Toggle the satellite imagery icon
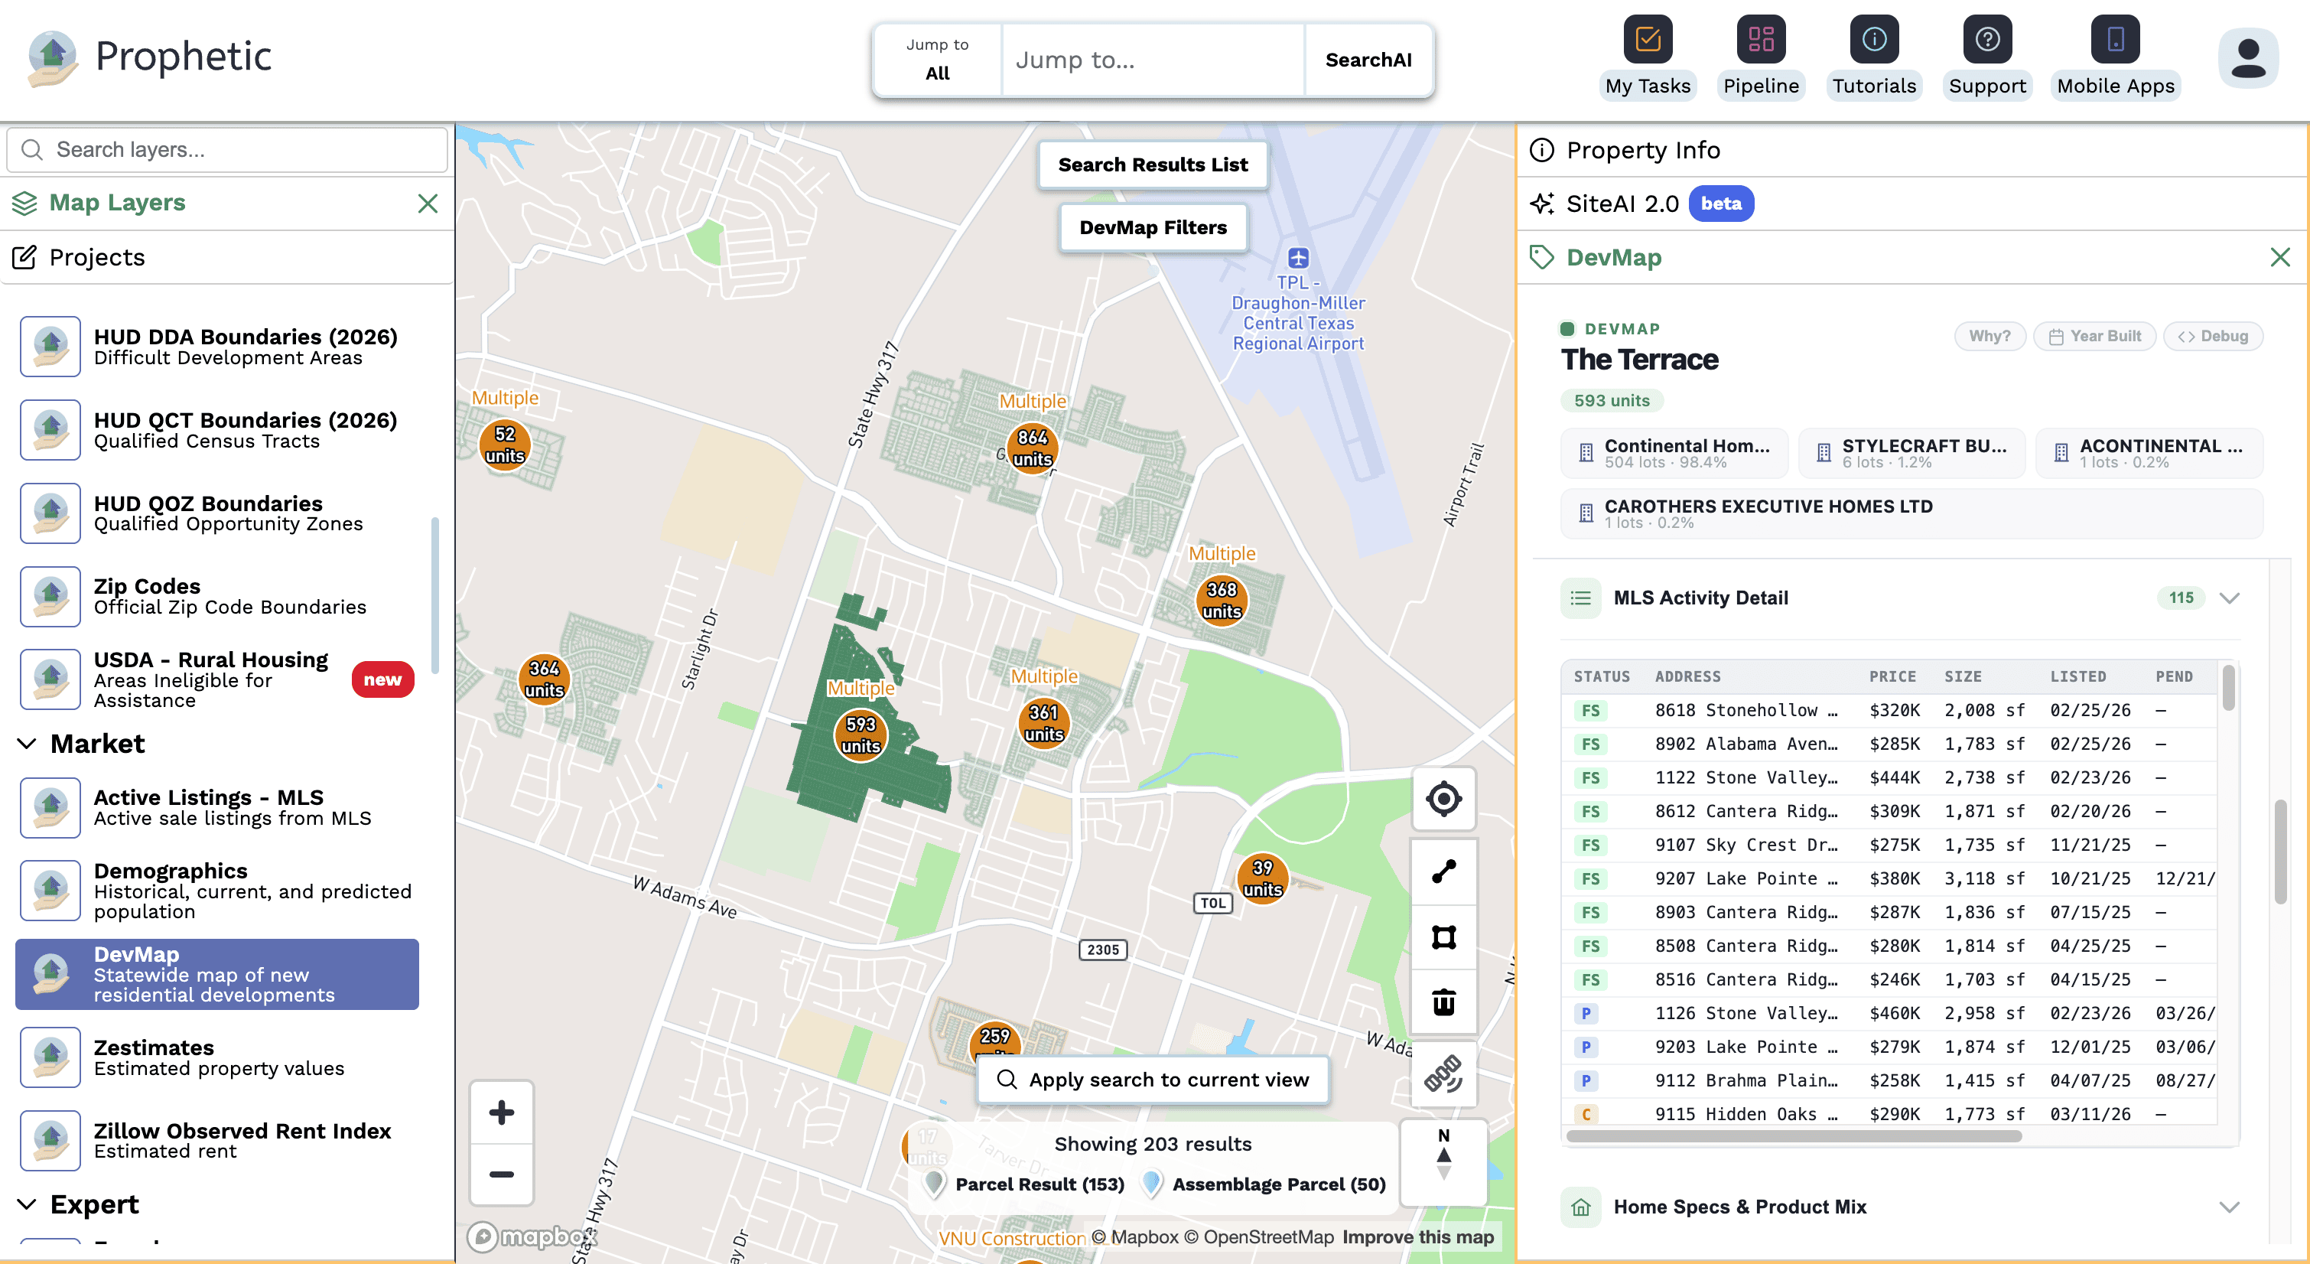2310x1264 pixels. 1443,1073
